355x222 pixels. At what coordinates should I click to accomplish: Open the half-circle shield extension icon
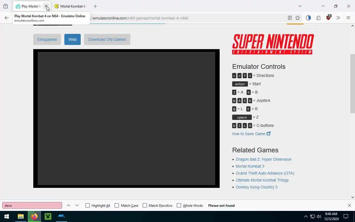click(308, 18)
